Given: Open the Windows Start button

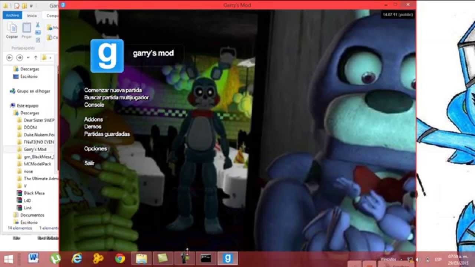Looking at the screenshot, I should click(9, 258).
